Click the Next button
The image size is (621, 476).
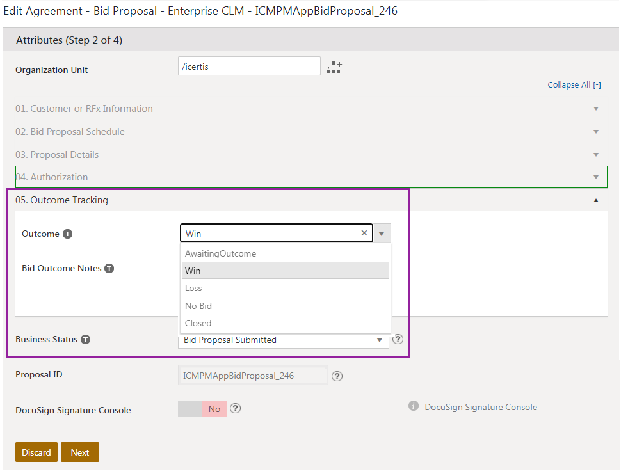pyautogui.click(x=80, y=452)
